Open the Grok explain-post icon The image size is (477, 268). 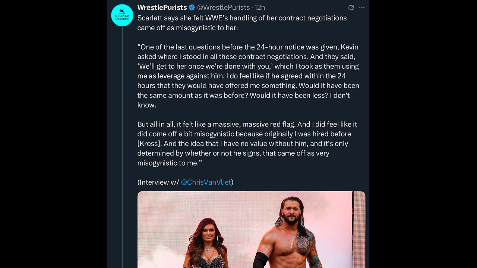click(351, 7)
